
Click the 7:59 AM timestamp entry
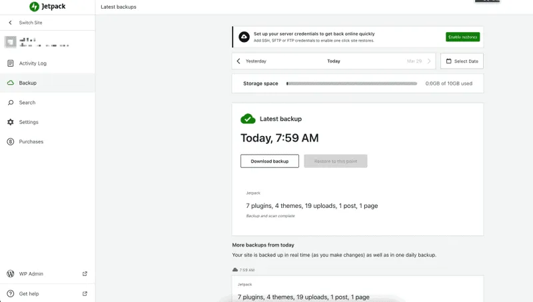pyautogui.click(x=247, y=270)
